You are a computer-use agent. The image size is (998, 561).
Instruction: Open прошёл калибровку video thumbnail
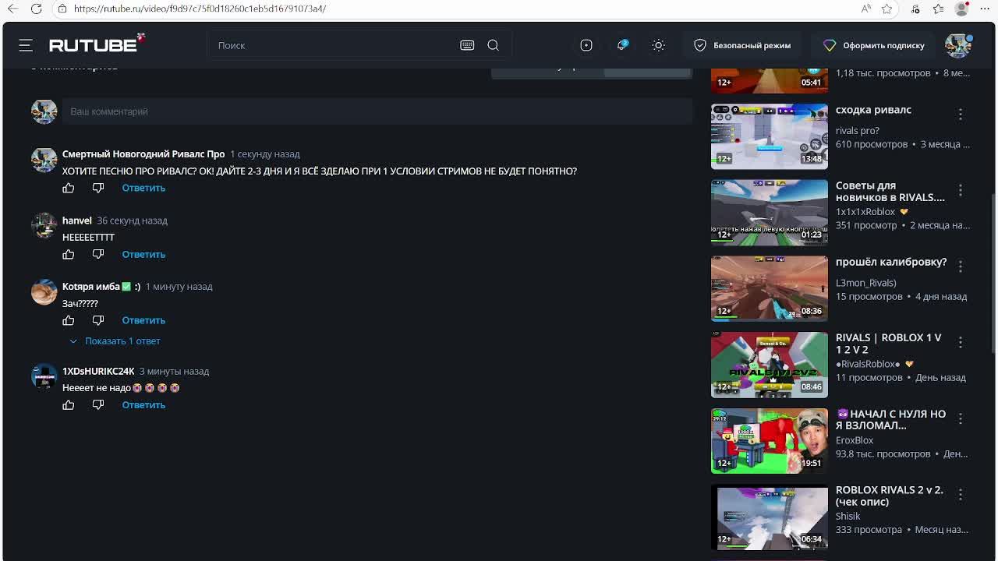click(x=770, y=288)
